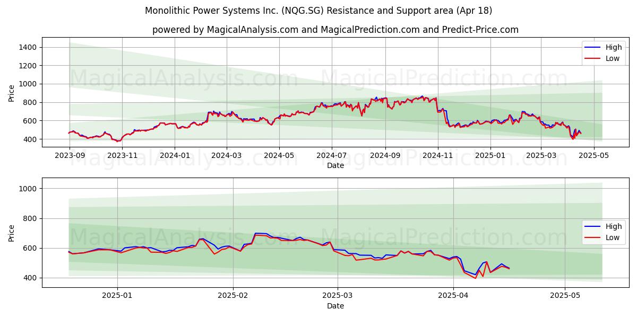Click the 2024-07 date tick label
Image resolution: width=637 pixels, height=318 pixels.
coord(332,155)
